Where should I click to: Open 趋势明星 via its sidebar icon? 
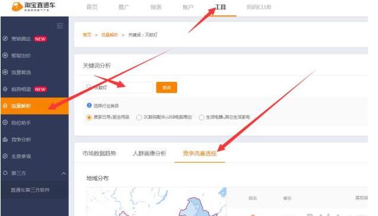(5, 89)
